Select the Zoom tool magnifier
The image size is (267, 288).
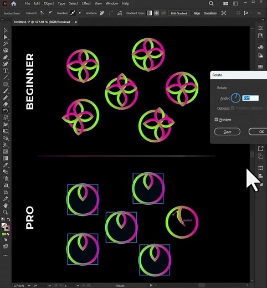pyautogui.click(x=6, y=212)
